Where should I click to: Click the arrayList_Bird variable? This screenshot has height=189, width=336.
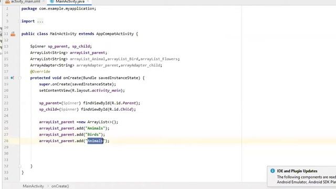122,59
